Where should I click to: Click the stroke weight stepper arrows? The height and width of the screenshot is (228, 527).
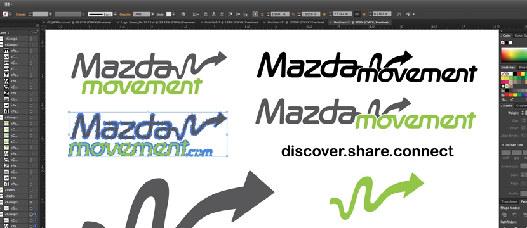tap(30, 15)
